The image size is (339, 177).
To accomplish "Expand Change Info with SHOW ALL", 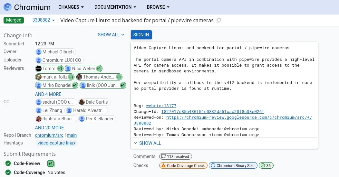I will click(111, 35).
